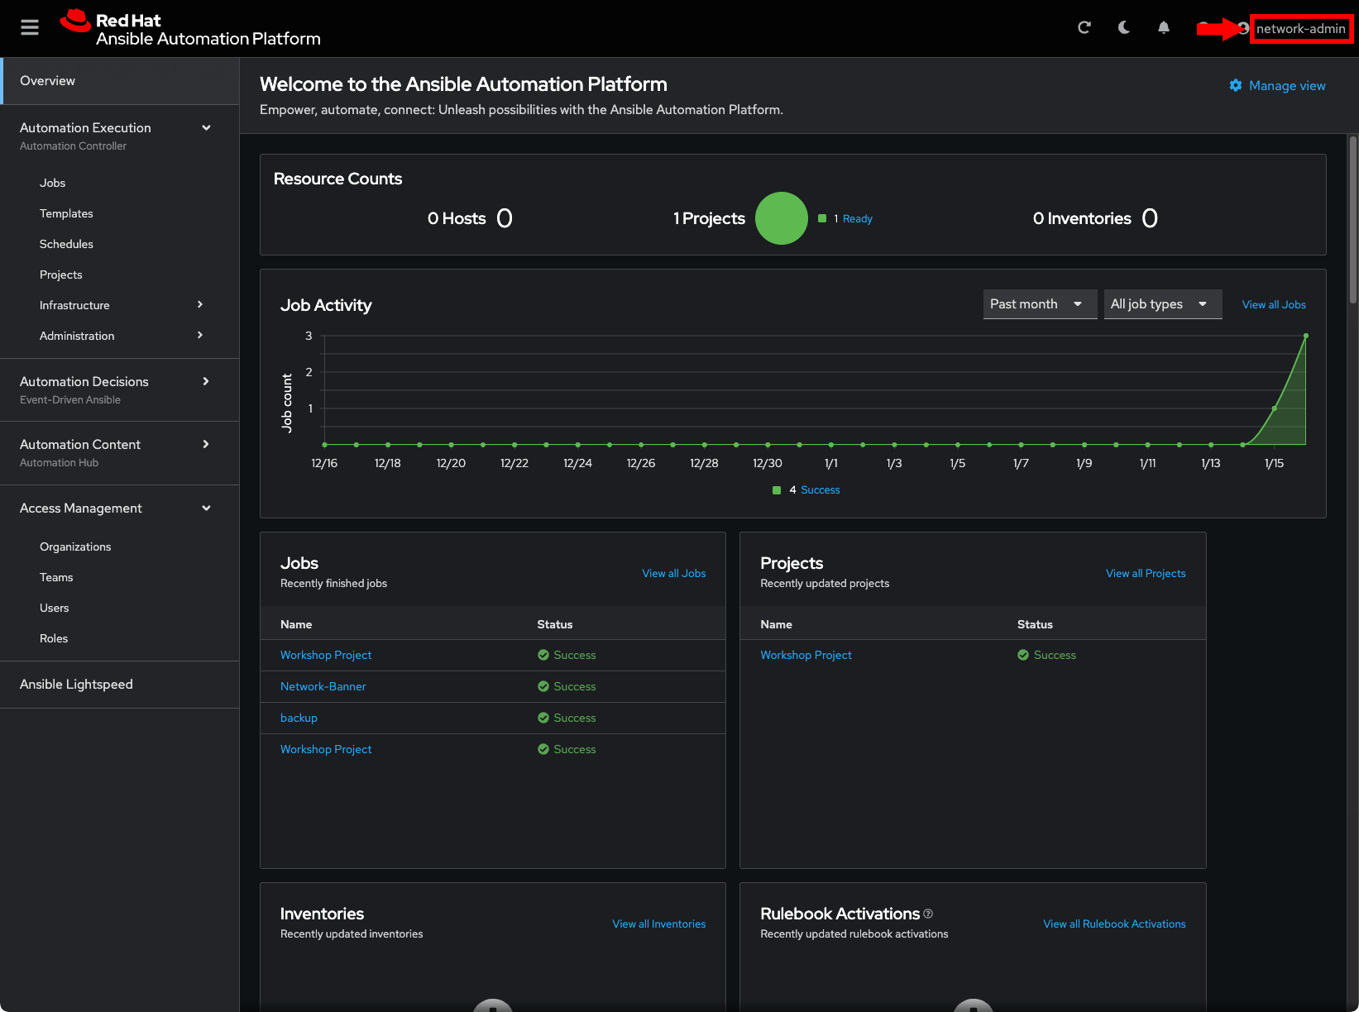Screen dimensions: 1359x1012
Task: Click View all Rulebook Activations link
Action: (1114, 924)
